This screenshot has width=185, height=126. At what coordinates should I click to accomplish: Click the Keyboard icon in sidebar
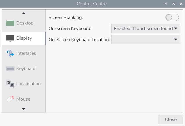pyautogui.click(x=10, y=69)
